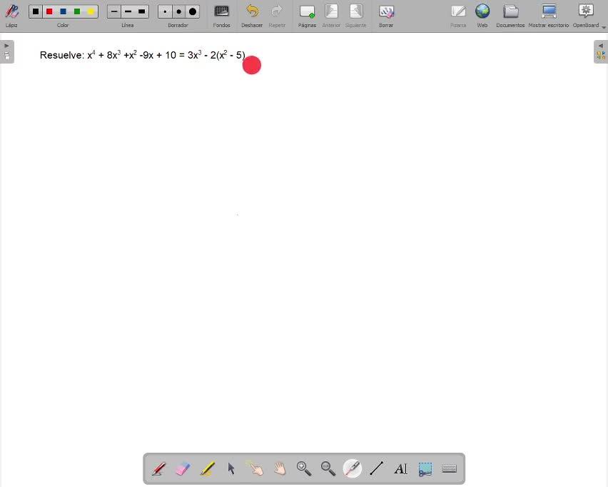Image resolution: width=608 pixels, height=487 pixels.
Task: Click the zoom out magnifier tool
Action: pos(328,468)
